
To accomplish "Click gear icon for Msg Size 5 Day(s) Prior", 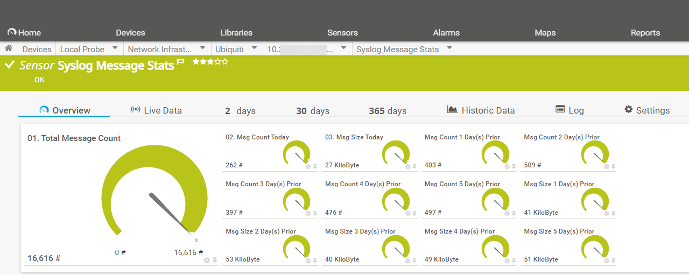I will coord(607,261).
